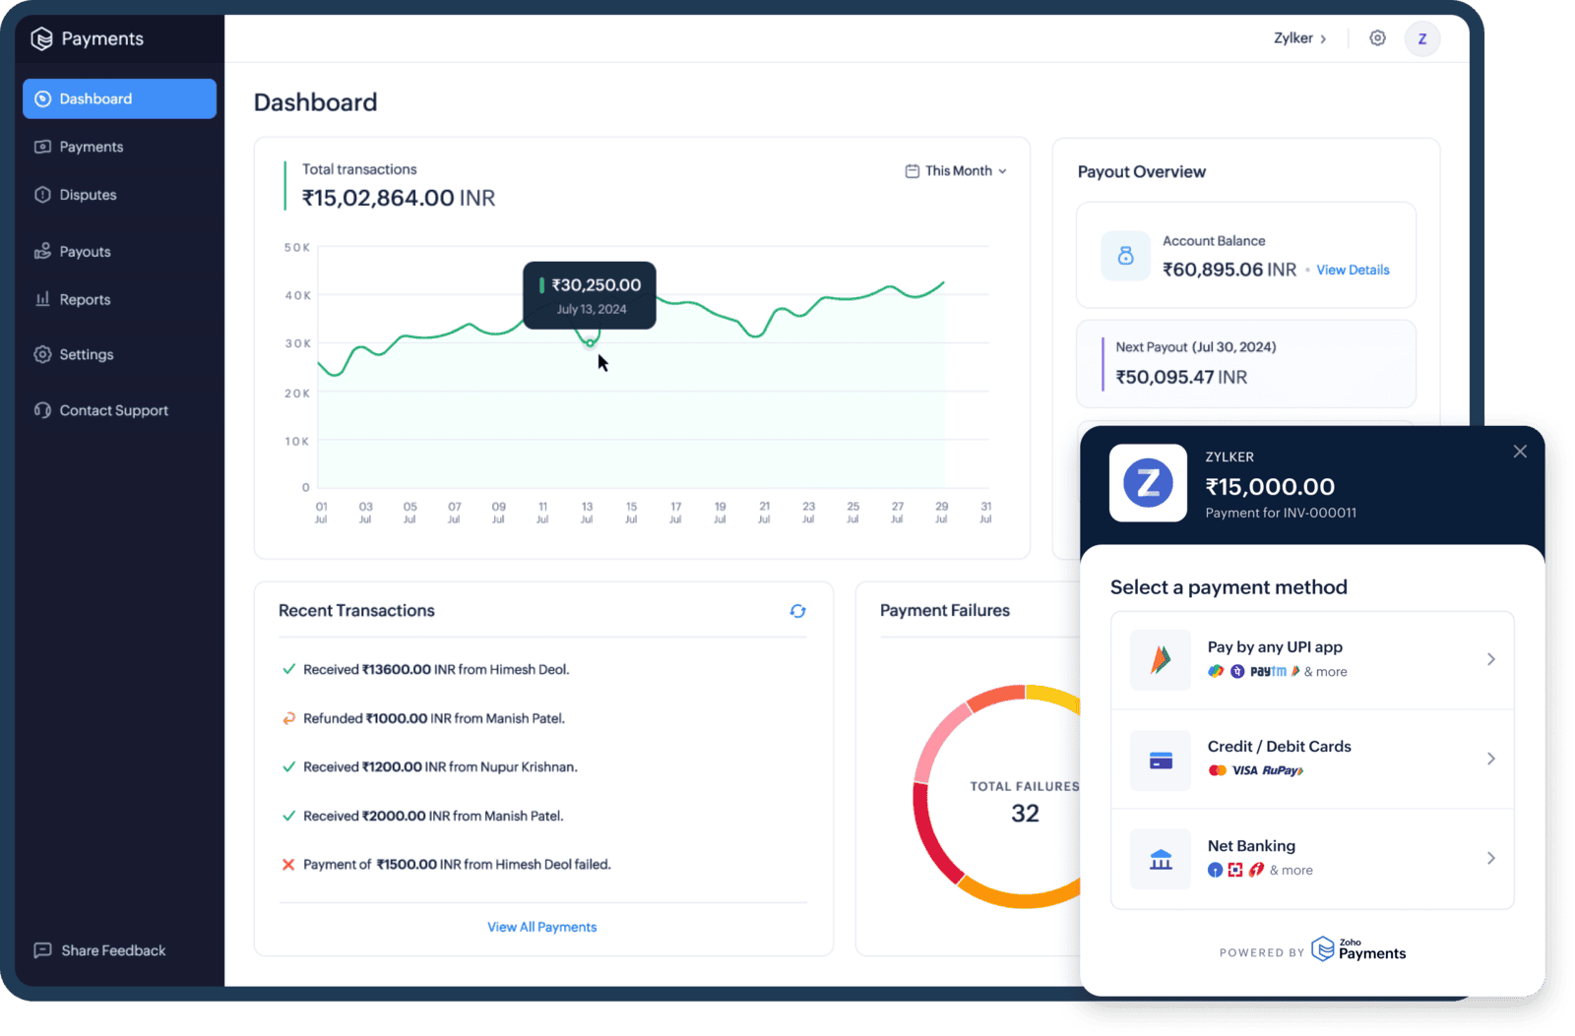
Task: Close the Zylker payment popup
Action: click(x=1519, y=452)
